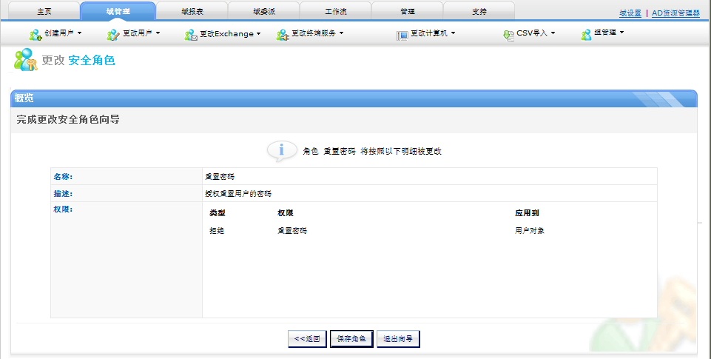The width and height of the screenshot is (711, 359).
Task: Expand the 创建用户 dropdown arrow
Action: (x=79, y=33)
